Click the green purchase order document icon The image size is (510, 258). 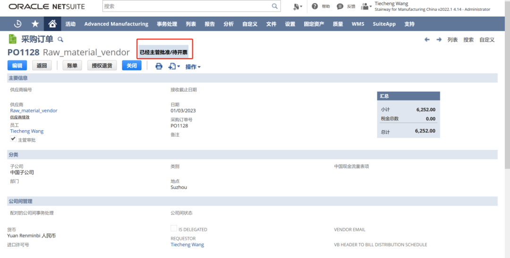coord(13,39)
